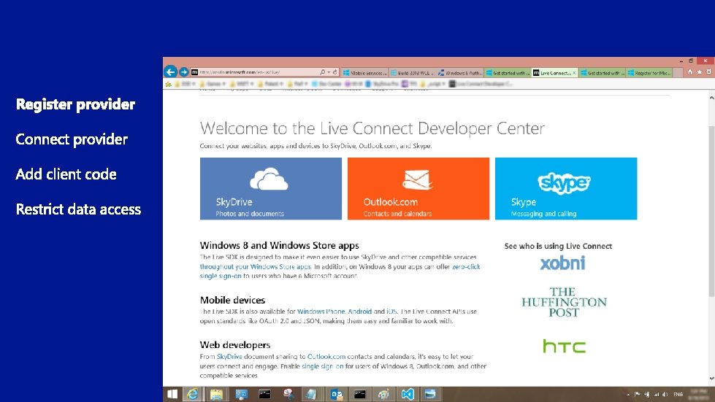Click the Action Center flag tray icon
Image resolution: width=715 pixels, height=402 pixels.
[637, 394]
